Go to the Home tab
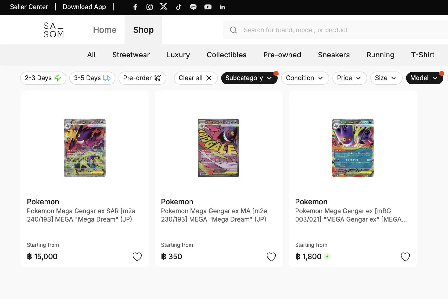Image resolution: width=448 pixels, height=299 pixels. (x=105, y=30)
